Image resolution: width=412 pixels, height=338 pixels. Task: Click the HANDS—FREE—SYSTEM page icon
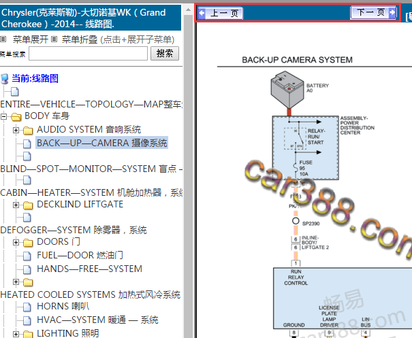(x=27, y=269)
